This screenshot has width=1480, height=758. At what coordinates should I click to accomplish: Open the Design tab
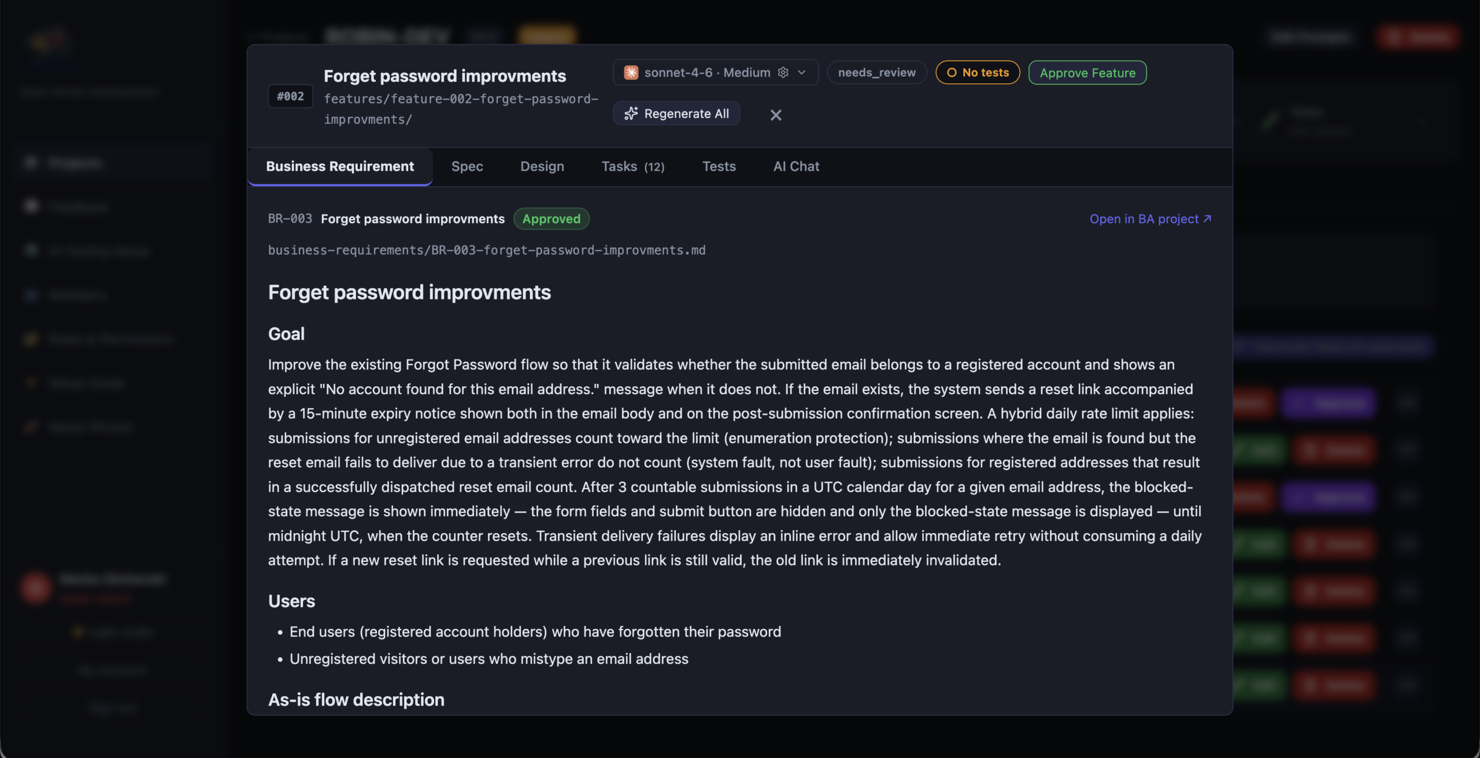click(542, 167)
